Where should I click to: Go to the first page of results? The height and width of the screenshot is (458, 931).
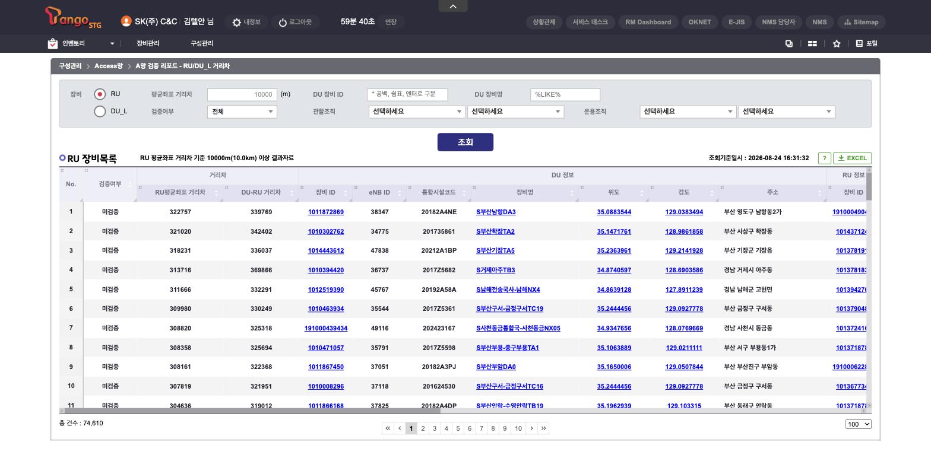[x=388, y=428]
